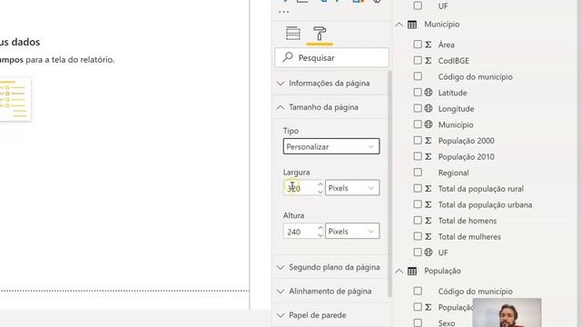Image resolution: width=581 pixels, height=327 pixels.
Task: Click the População table icon
Action: (x=412, y=271)
